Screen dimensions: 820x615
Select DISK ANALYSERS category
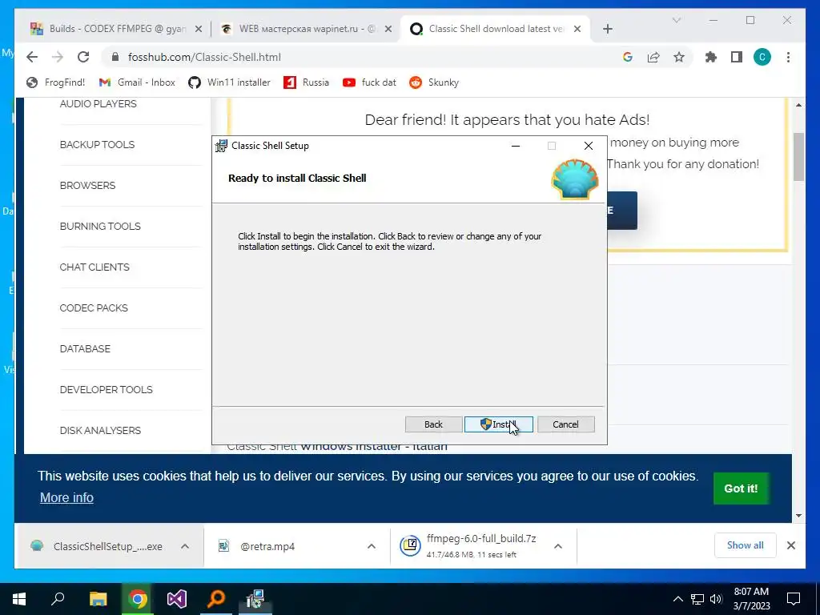pyautogui.click(x=100, y=430)
